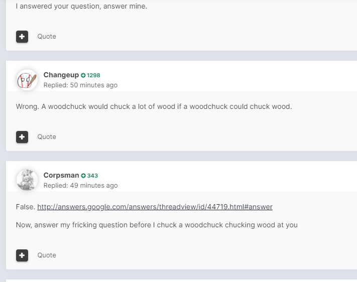
Task: Open Corpsman's sketch avatar picture
Action: point(27,180)
